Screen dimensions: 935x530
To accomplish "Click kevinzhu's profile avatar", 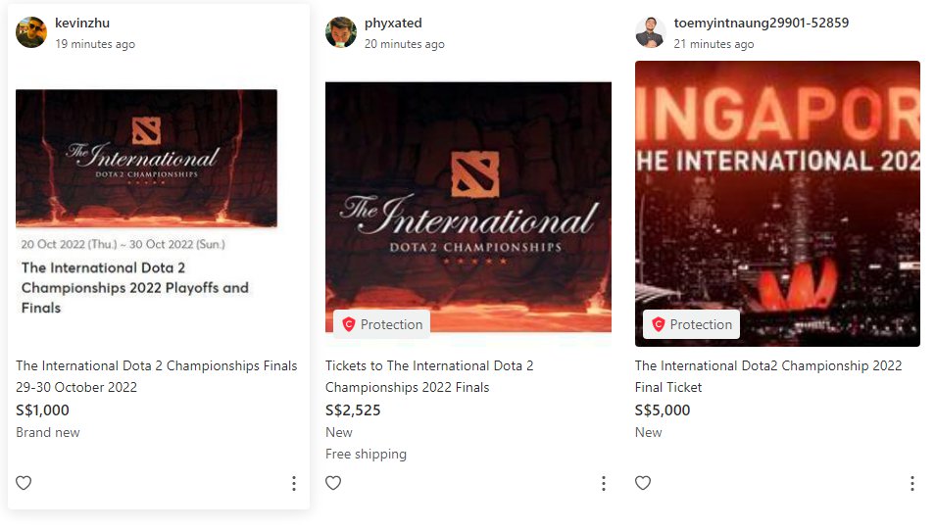I will pos(31,32).
